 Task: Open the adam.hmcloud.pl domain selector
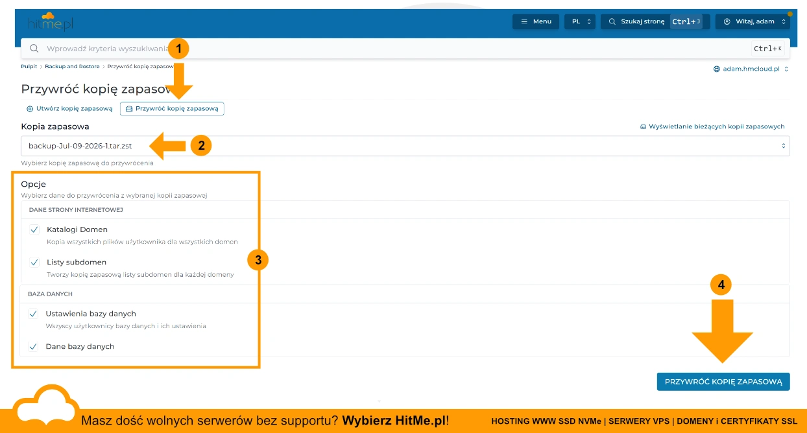coord(751,69)
